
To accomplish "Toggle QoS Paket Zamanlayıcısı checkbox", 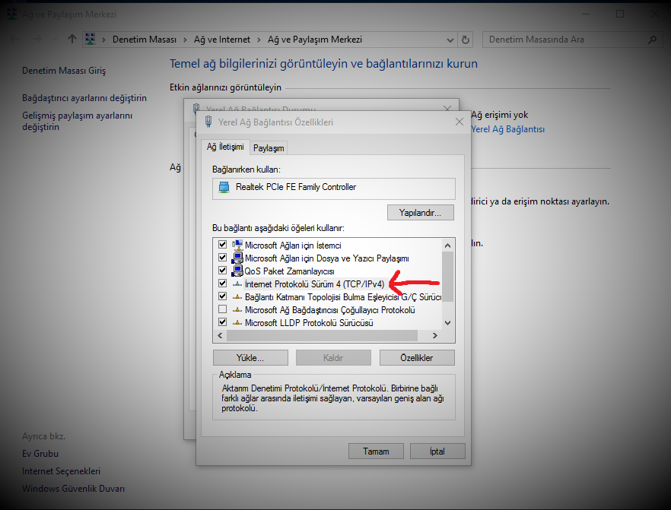I will [222, 270].
